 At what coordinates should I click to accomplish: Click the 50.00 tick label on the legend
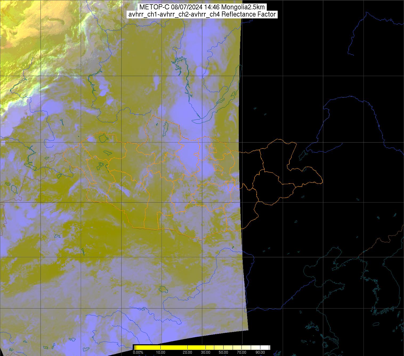tap(223, 352)
